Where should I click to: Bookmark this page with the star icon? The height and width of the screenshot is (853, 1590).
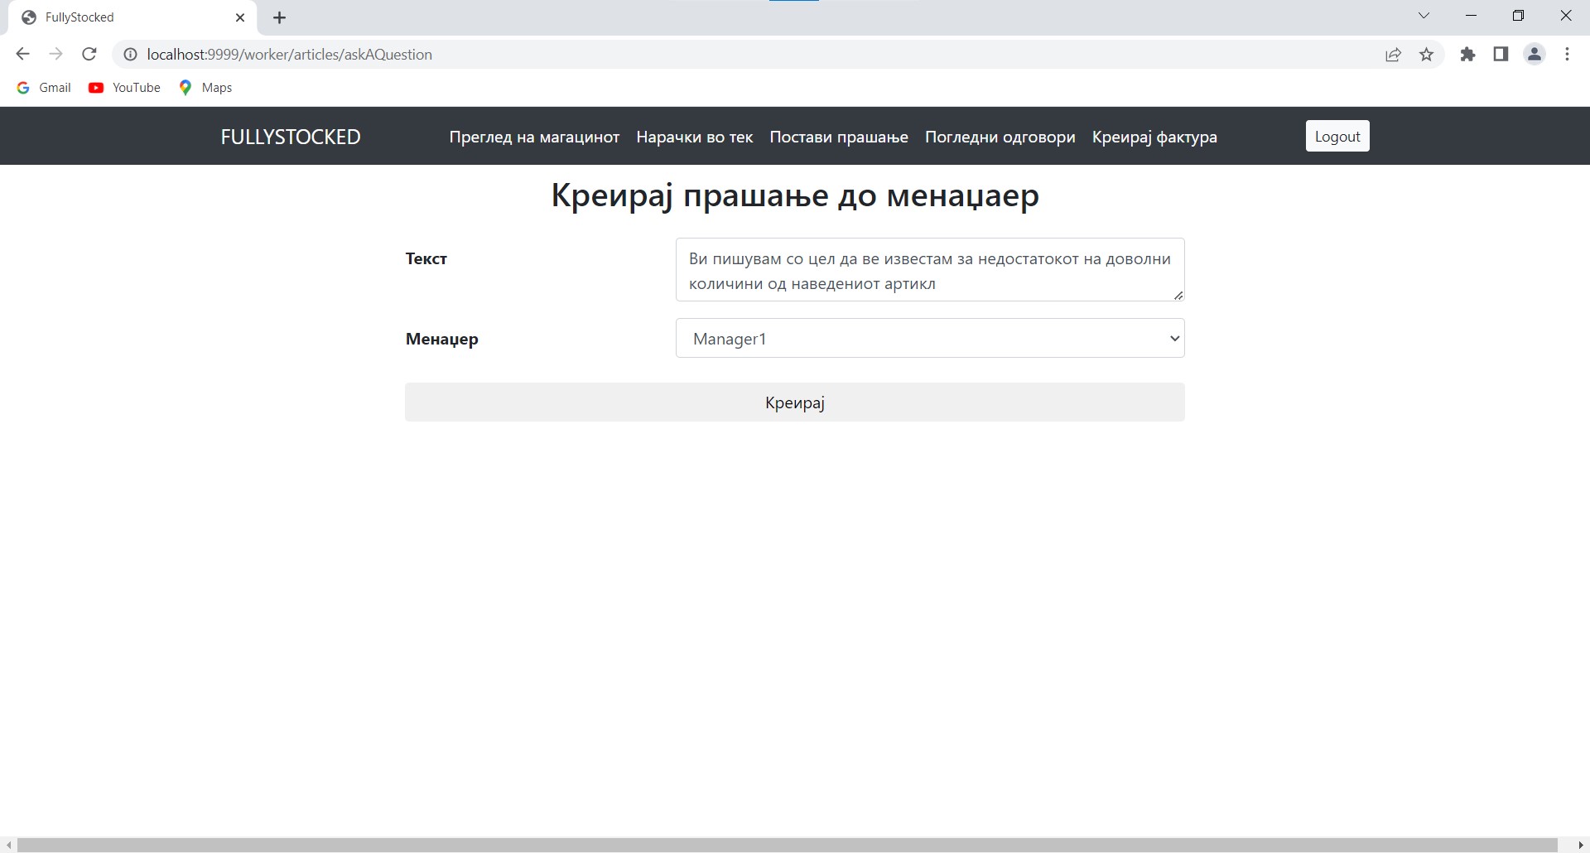tap(1426, 55)
